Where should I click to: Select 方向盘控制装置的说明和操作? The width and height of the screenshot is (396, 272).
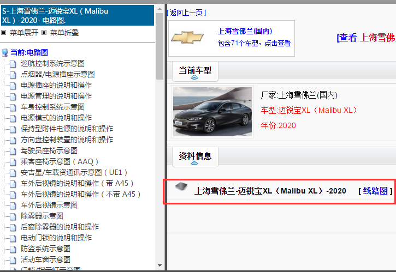(x=67, y=140)
